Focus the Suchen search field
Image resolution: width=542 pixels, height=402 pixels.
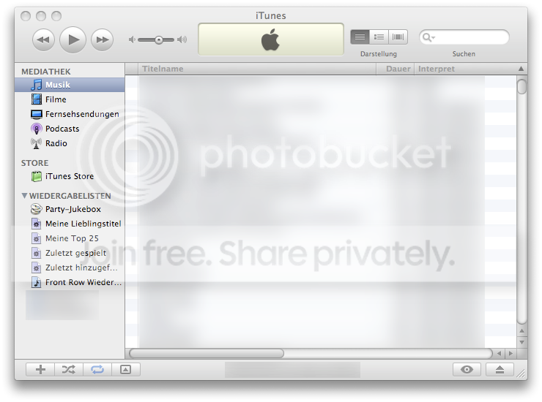pos(464,37)
